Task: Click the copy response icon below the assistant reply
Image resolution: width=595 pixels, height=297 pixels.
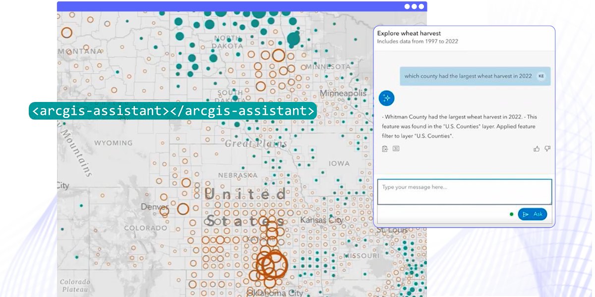Action: 385,148
